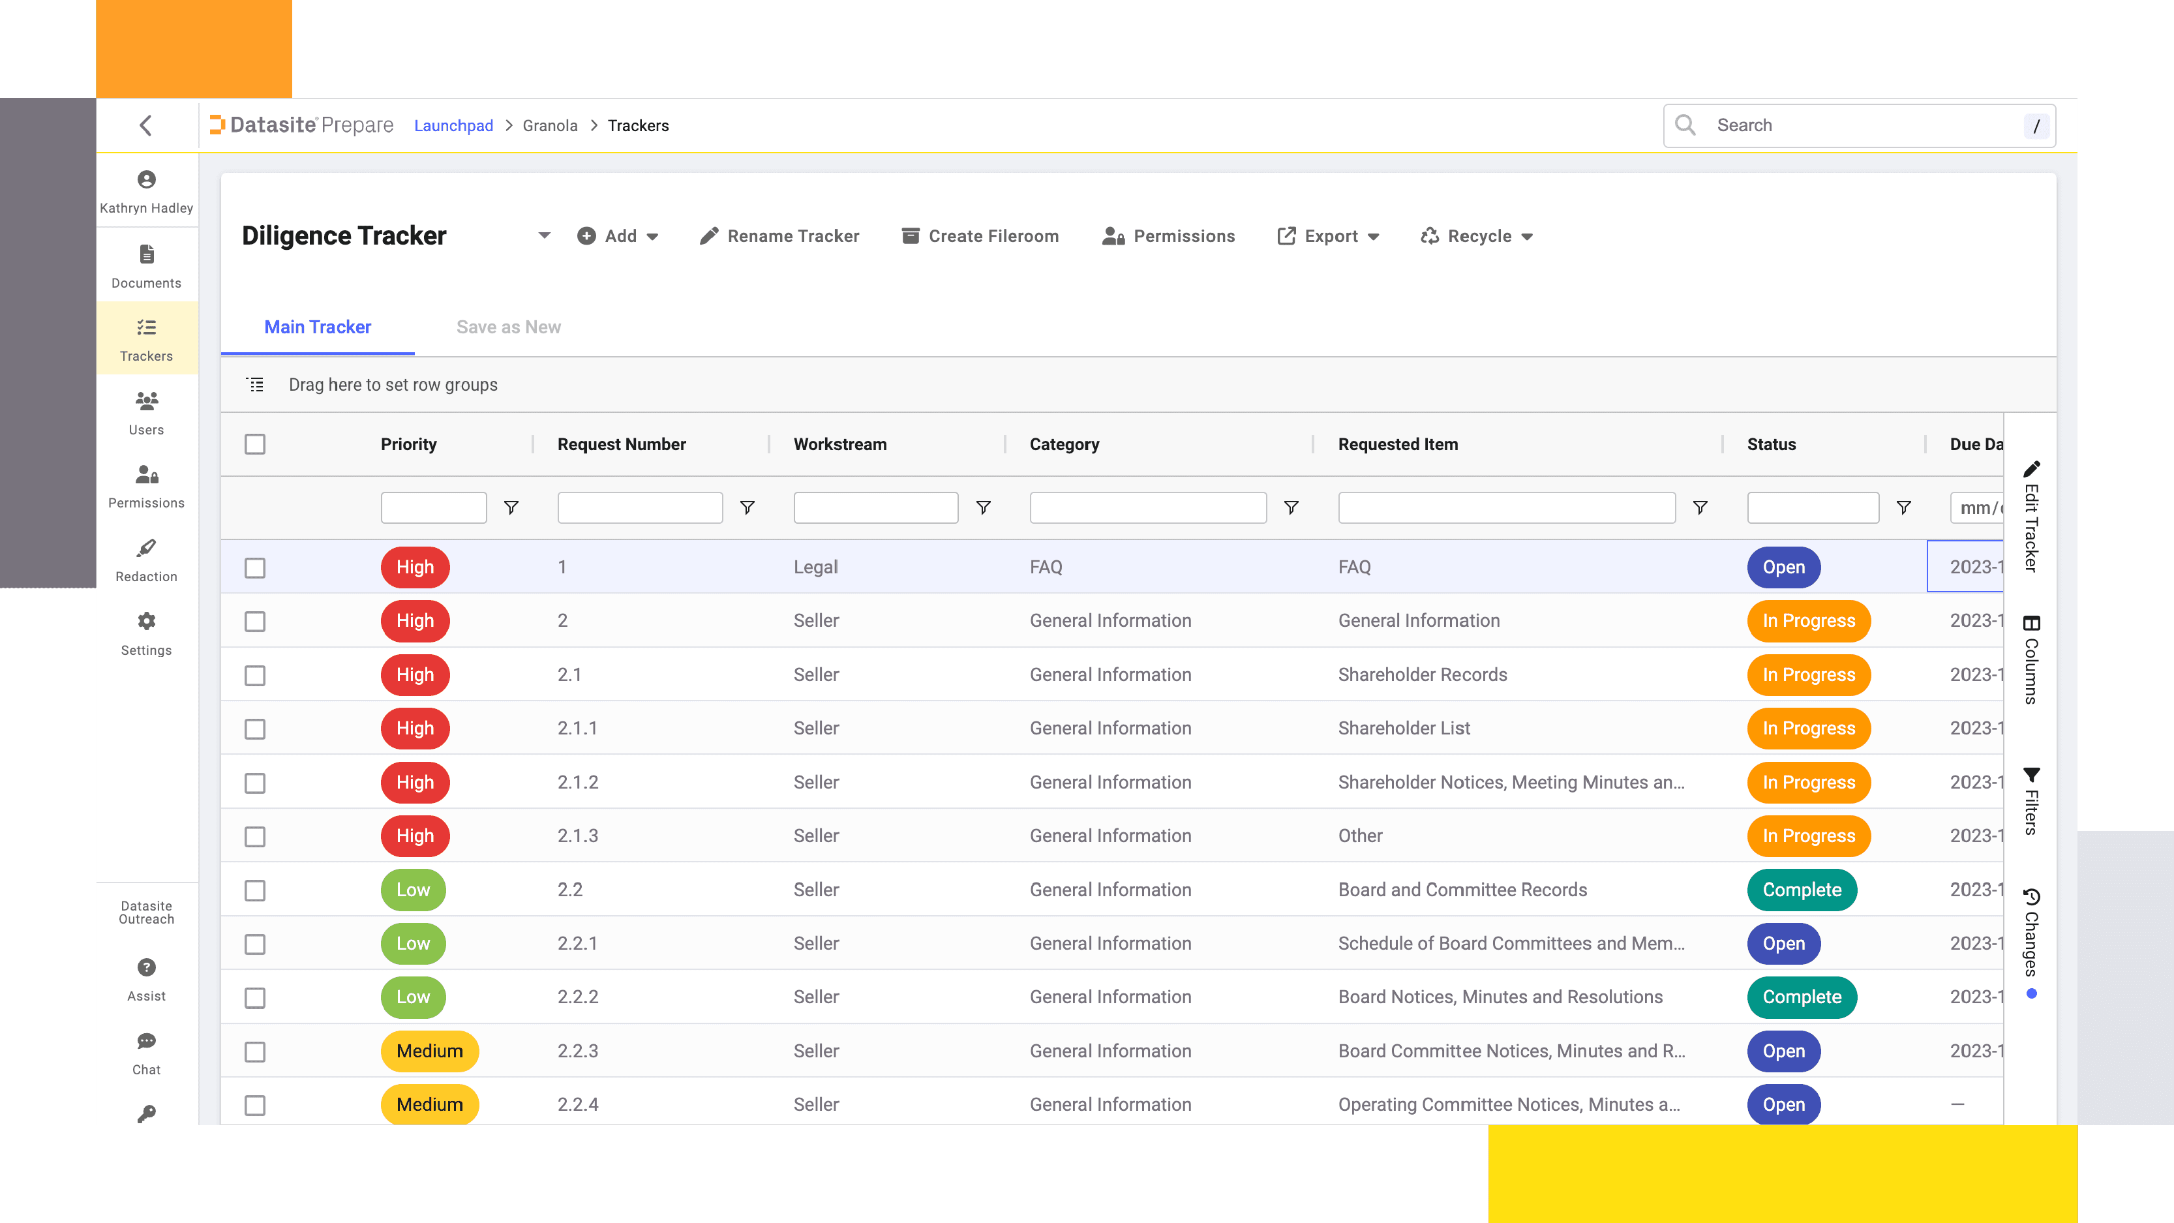Click the Launchpad breadcrumb link
The image size is (2174, 1223).
pos(453,126)
